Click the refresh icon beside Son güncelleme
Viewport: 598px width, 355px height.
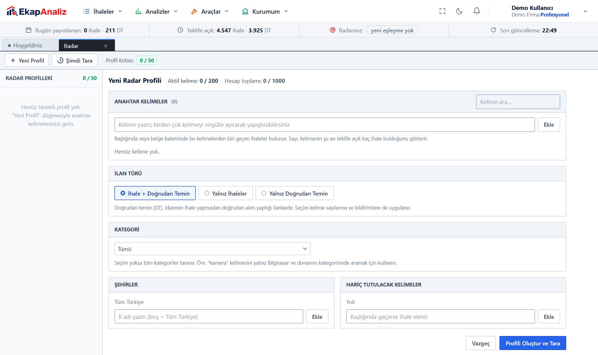point(493,30)
